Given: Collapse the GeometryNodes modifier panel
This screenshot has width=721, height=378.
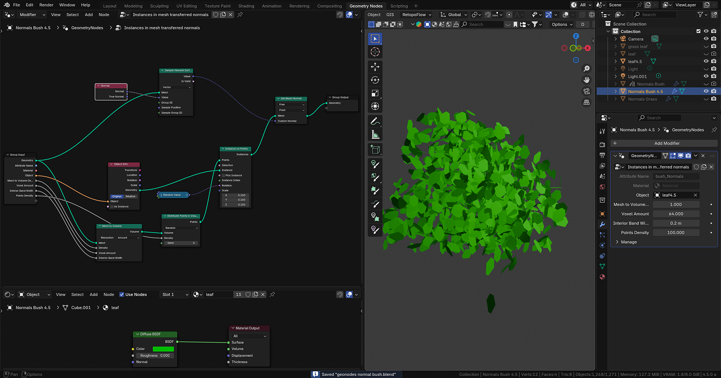Looking at the screenshot, I should (615, 156).
